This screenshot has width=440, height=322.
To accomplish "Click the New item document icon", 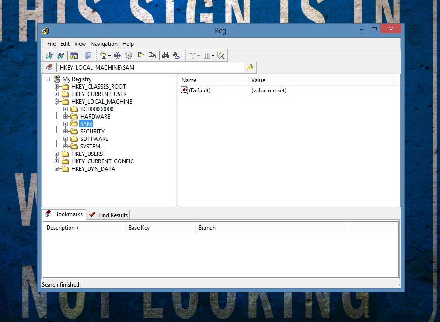I will click(x=103, y=56).
